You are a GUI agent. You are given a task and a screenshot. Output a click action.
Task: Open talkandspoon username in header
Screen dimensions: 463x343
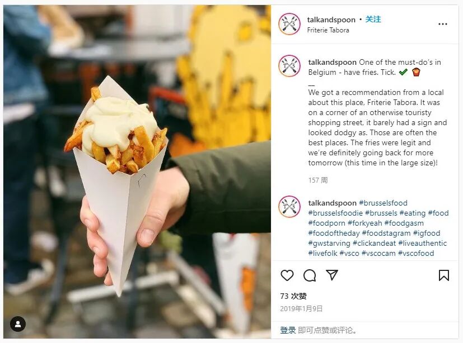[x=331, y=20]
